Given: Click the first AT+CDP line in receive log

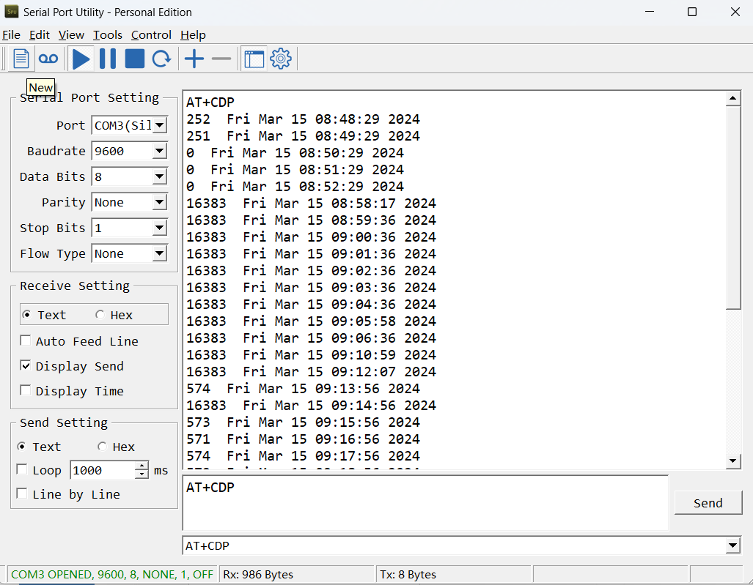Looking at the screenshot, I should [210, 102].
